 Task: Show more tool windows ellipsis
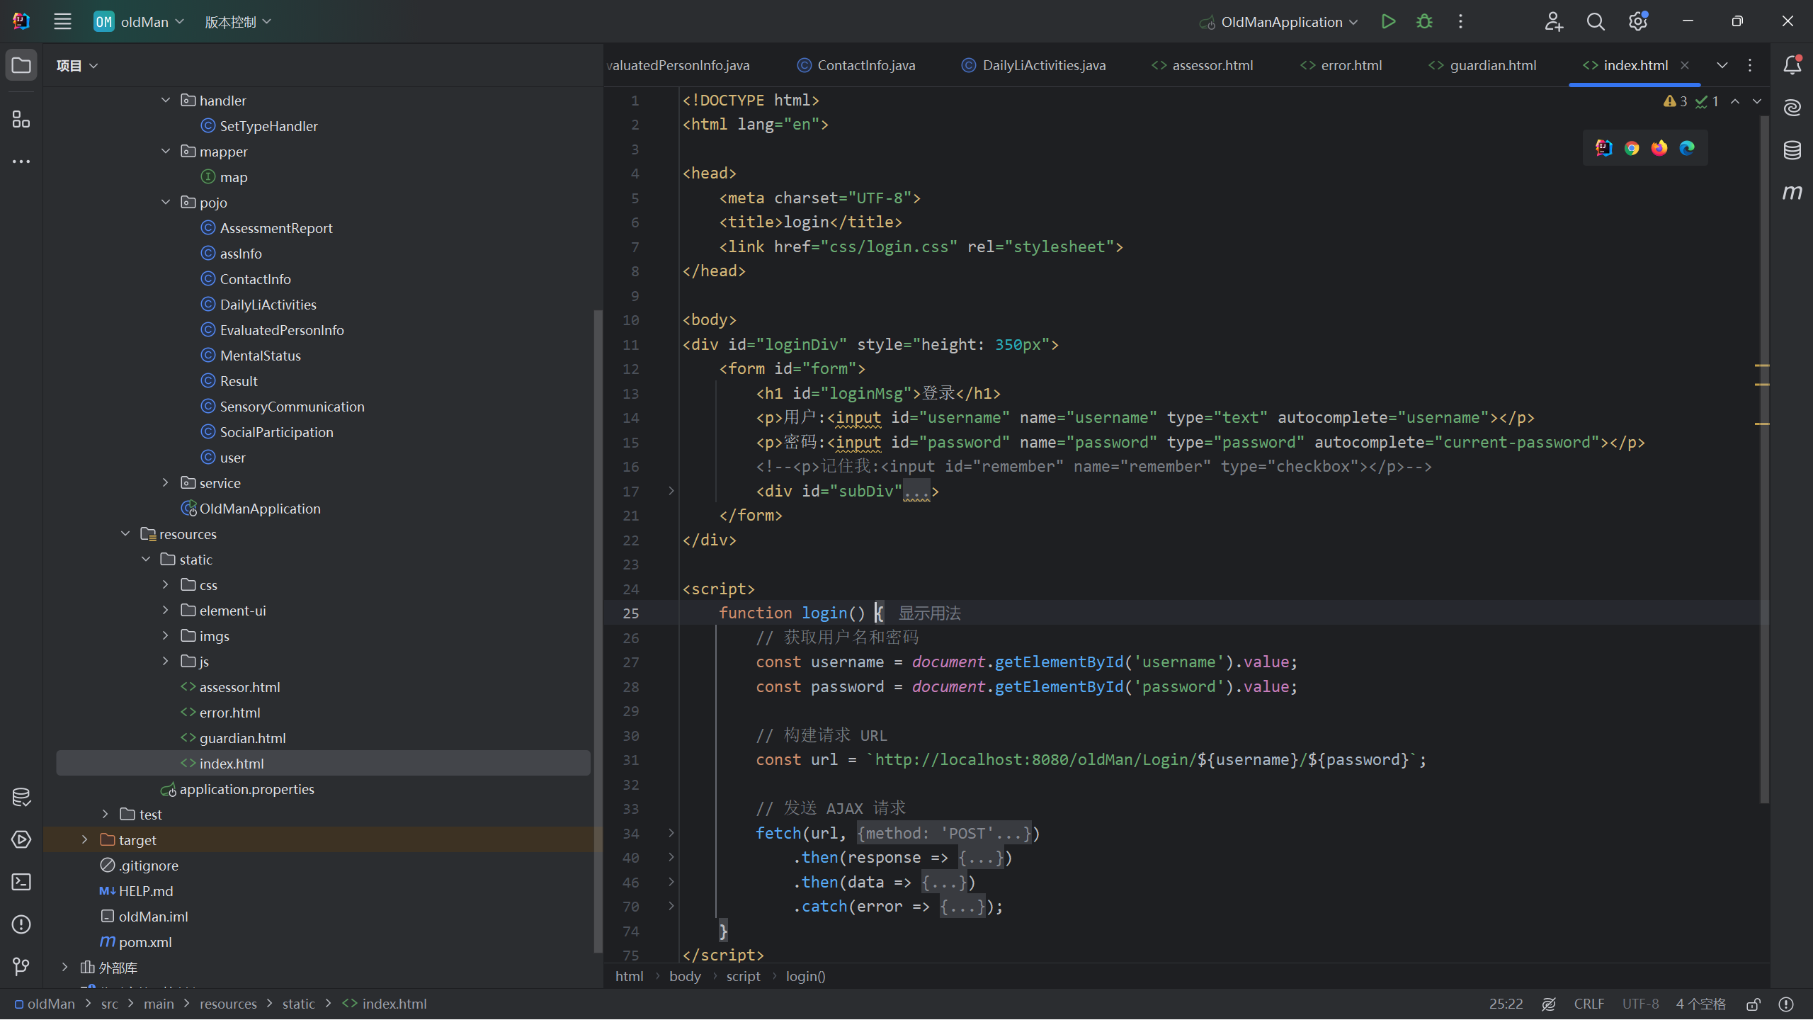point(21,161)
